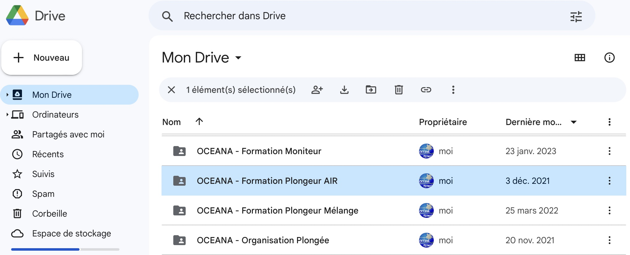The width and height of the screenshot is (630, 255).
Task: Open Partagés avec moi
Action: click(68, 134)
